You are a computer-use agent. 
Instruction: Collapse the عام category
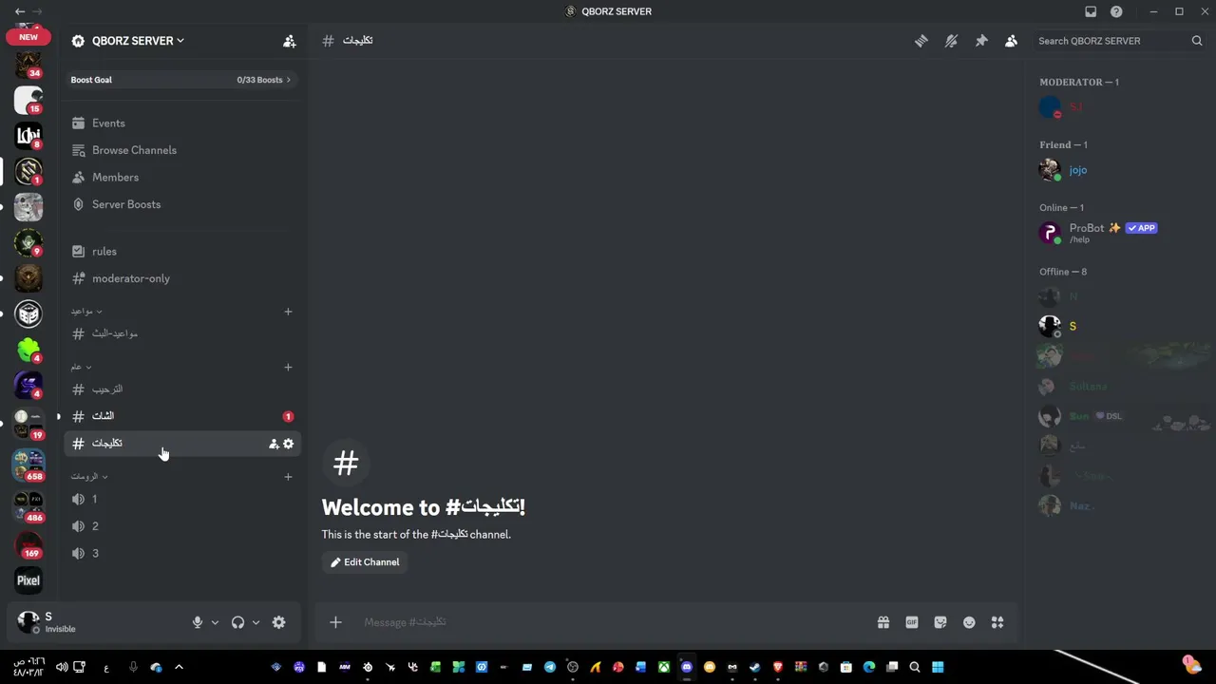[81, 367]
